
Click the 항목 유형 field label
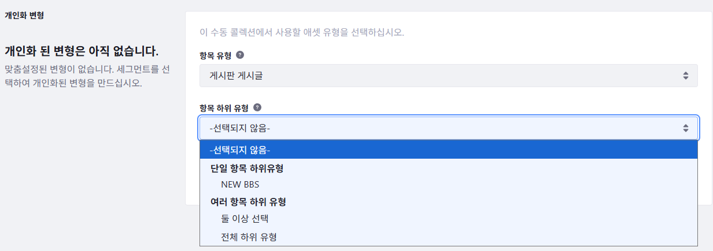(215, 55)
